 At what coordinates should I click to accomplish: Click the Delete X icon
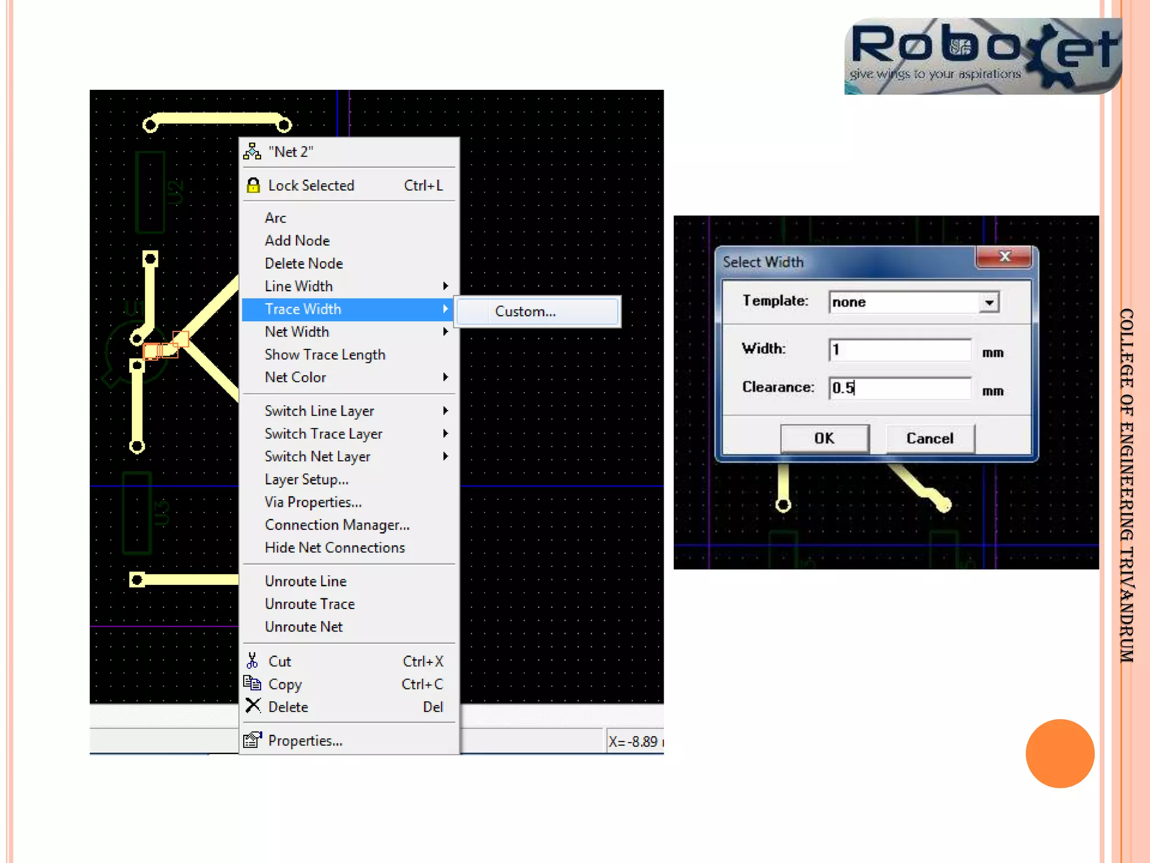(x=253, y=706)
